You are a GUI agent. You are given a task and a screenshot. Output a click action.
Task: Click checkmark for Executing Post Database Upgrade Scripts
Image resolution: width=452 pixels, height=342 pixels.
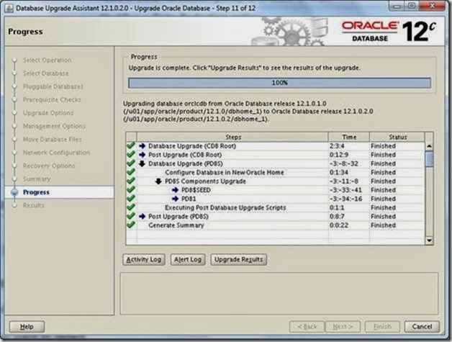(x=131, y=207)
